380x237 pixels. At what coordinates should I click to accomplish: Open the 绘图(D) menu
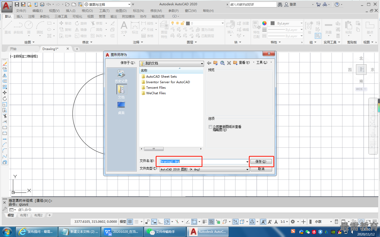pyautogui.click(x=121, y=11)
